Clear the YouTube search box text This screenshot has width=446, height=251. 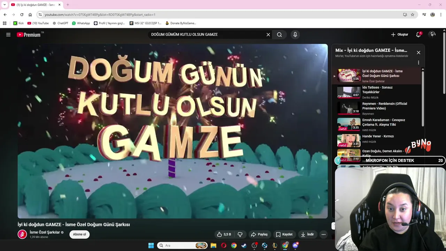click(268, 35)
